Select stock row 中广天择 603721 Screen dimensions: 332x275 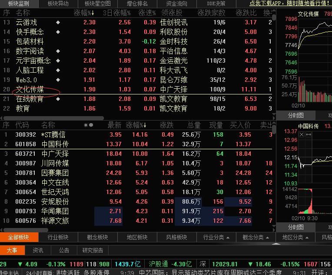pos(136,154)
